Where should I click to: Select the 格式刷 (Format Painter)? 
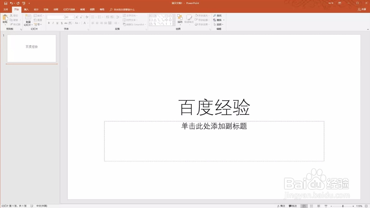[15, 24]
